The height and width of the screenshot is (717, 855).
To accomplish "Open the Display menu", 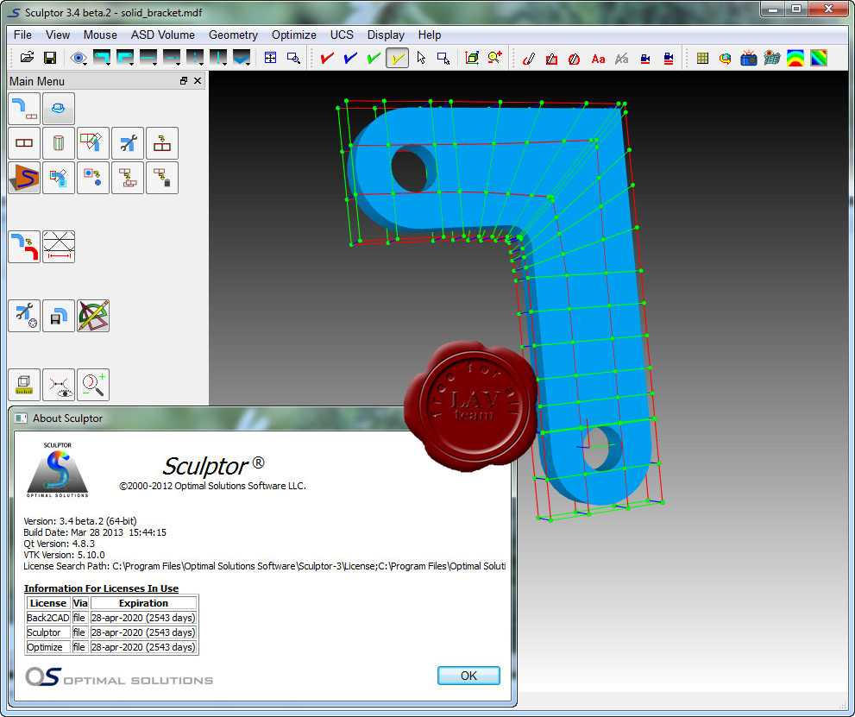I will click(386, 35).
